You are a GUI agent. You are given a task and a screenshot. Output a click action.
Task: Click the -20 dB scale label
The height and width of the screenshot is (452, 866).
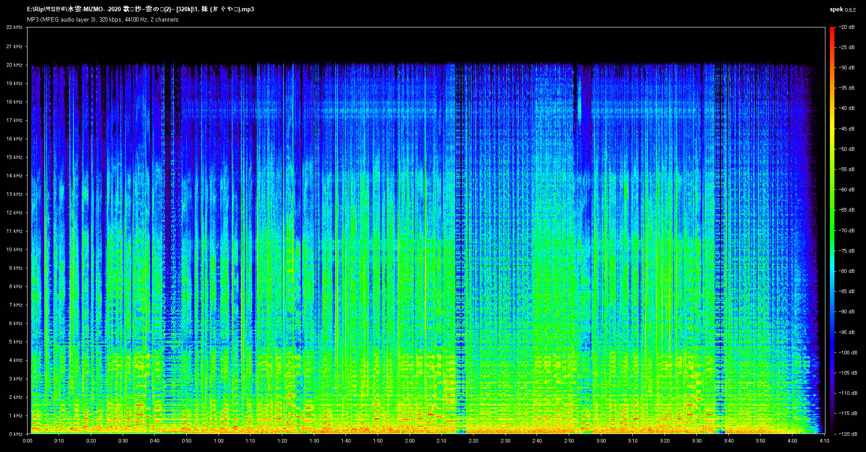tap(847, 27)
